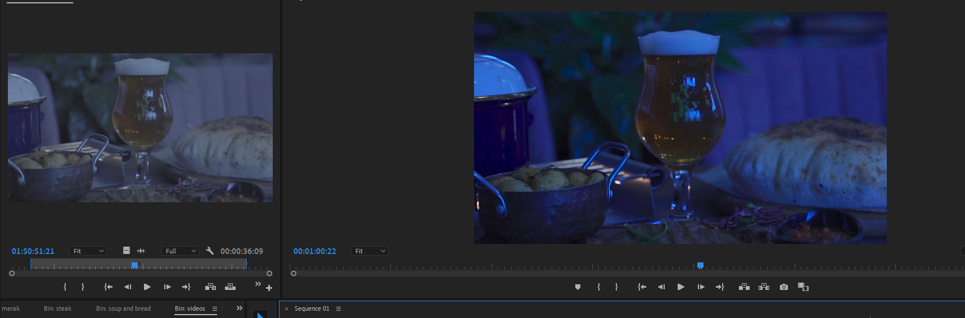Switch to the Bin: steak tab
This screenshot has height=318, width=965.
pos(57,308)
